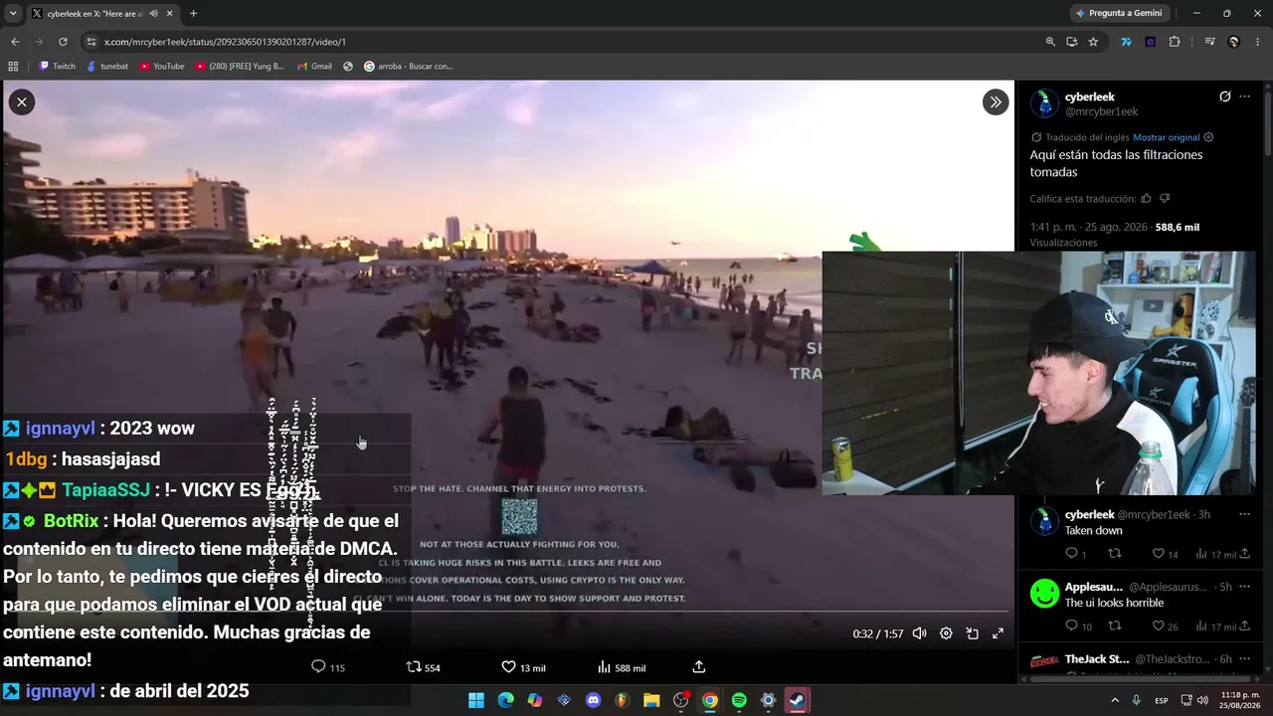Open the '(280) [FREE] Yung B...' bookmark
Viewport: 1273px width, 716px height.
click(240, 67)
